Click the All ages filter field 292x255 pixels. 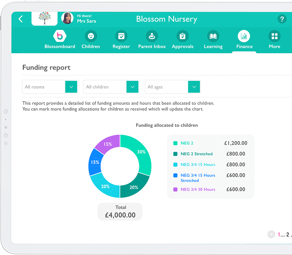173,87
